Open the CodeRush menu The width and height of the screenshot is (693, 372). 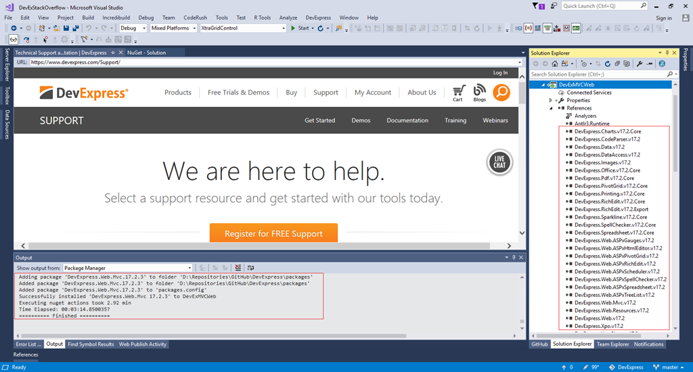point(195,18)
